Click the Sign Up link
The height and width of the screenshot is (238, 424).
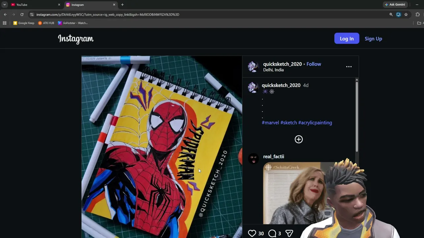point(373,39)
